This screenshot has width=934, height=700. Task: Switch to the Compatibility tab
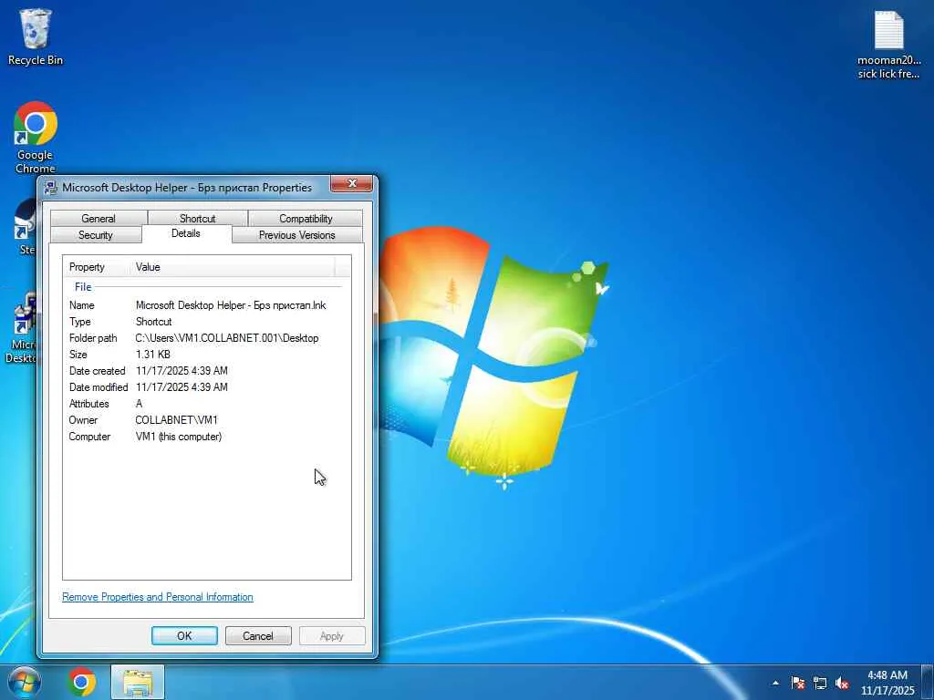[306, 219]
